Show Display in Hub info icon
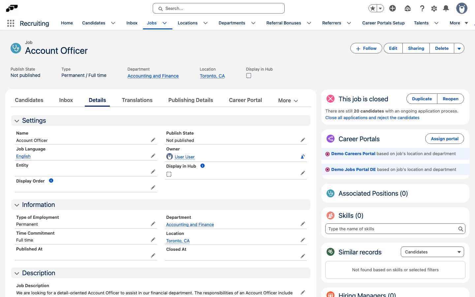 (x=203, y=166)
